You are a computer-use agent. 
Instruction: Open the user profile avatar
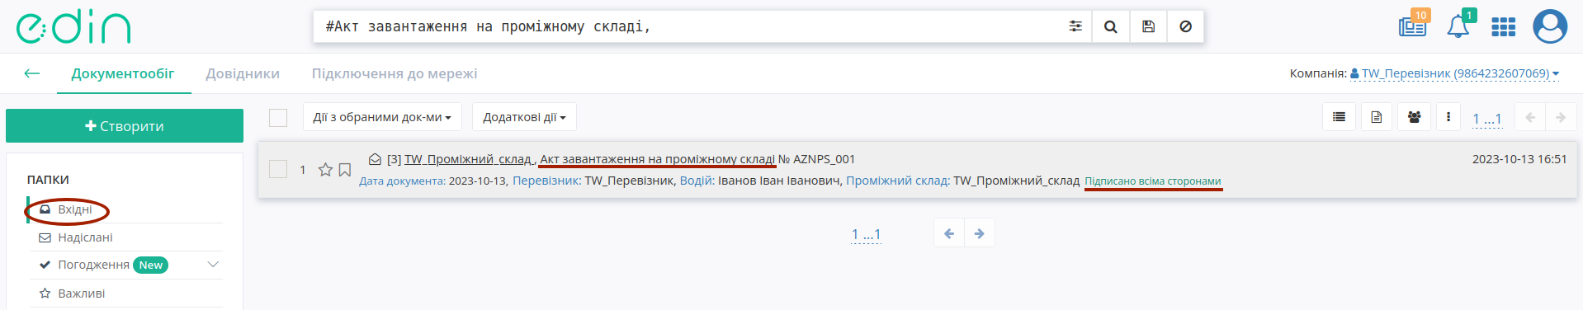tap(1549, 26)
